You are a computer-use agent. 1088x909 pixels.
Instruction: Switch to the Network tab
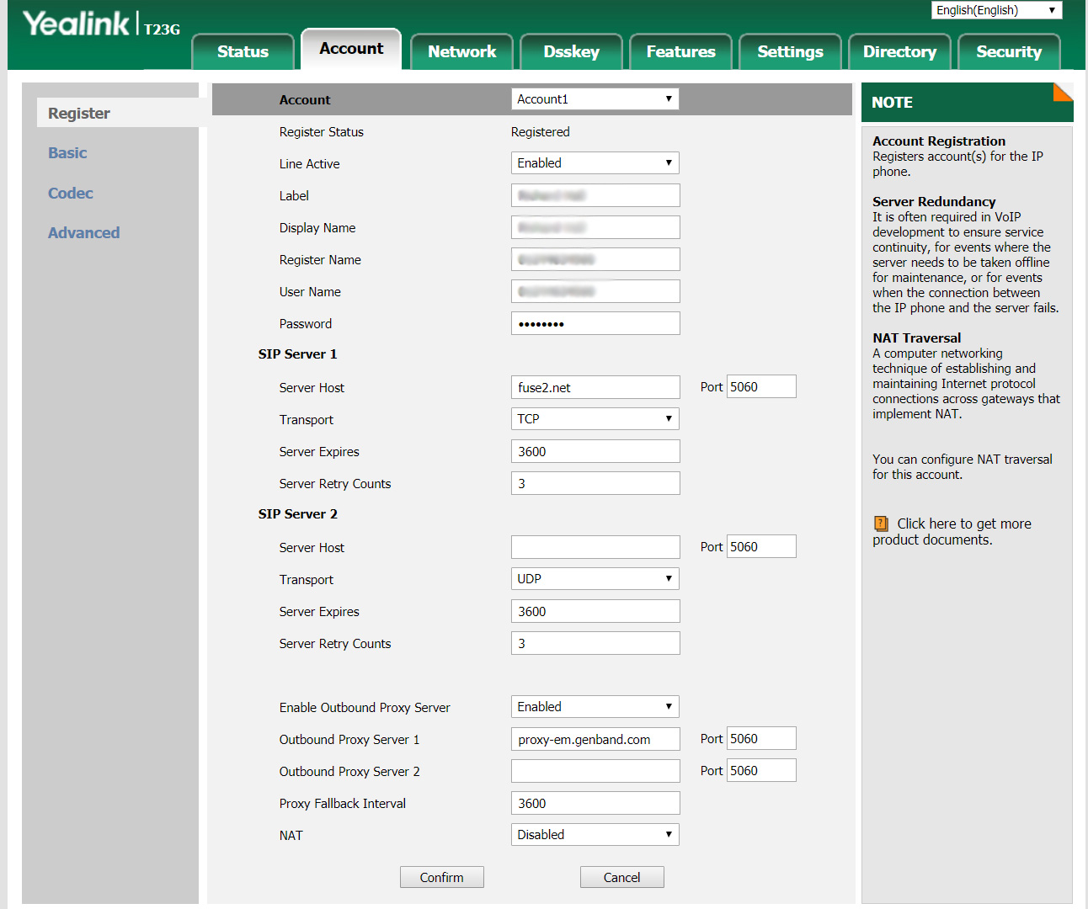461,52
